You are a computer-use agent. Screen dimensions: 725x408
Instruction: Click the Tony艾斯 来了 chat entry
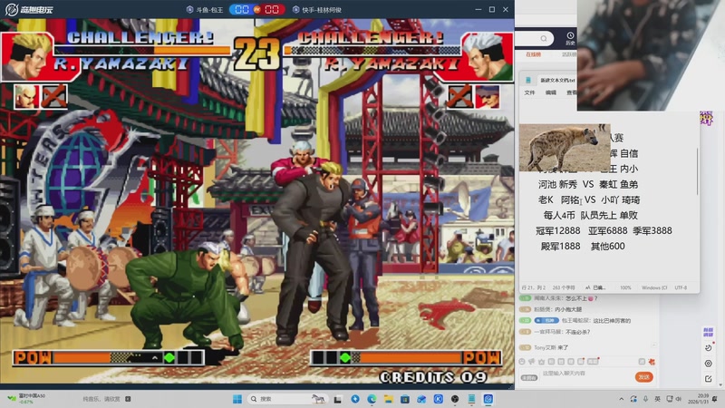click(551, 348)
